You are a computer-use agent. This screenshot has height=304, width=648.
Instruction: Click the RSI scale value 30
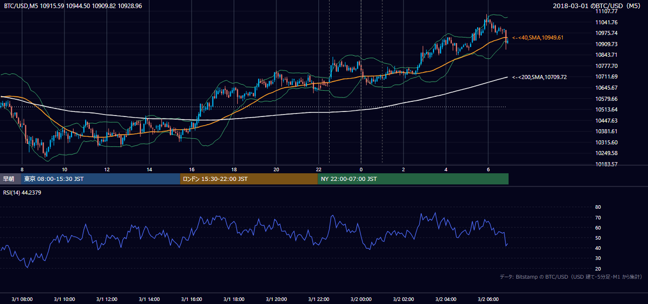pos(598,258)
